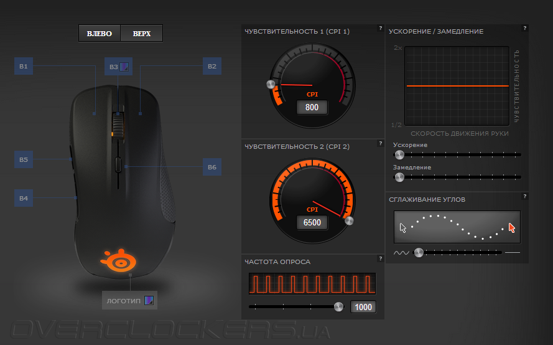This screenshot has height=345, width=553.
Task: Click the ЧАСТОТА ОПРОСА heading
Action: coord(277,262)
